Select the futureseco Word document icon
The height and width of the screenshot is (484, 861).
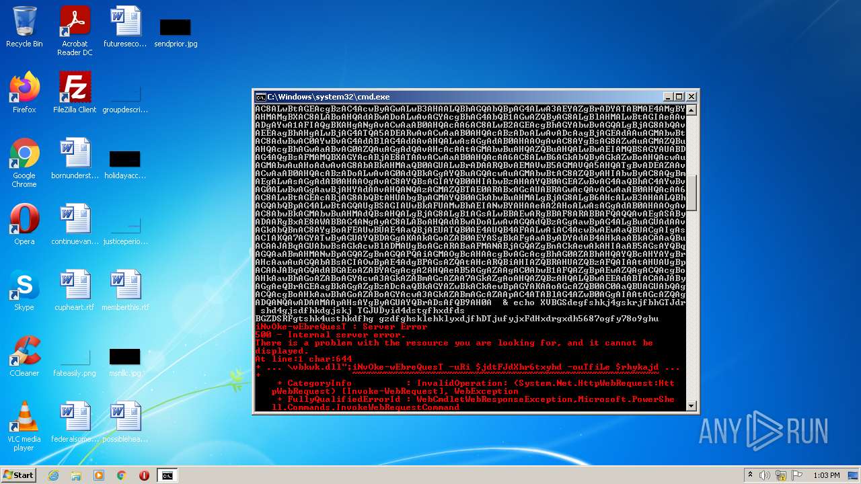[x=125, y=27]
